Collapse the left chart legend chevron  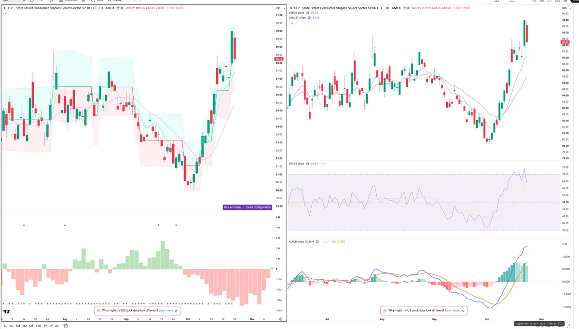click(x=5, y=14)
